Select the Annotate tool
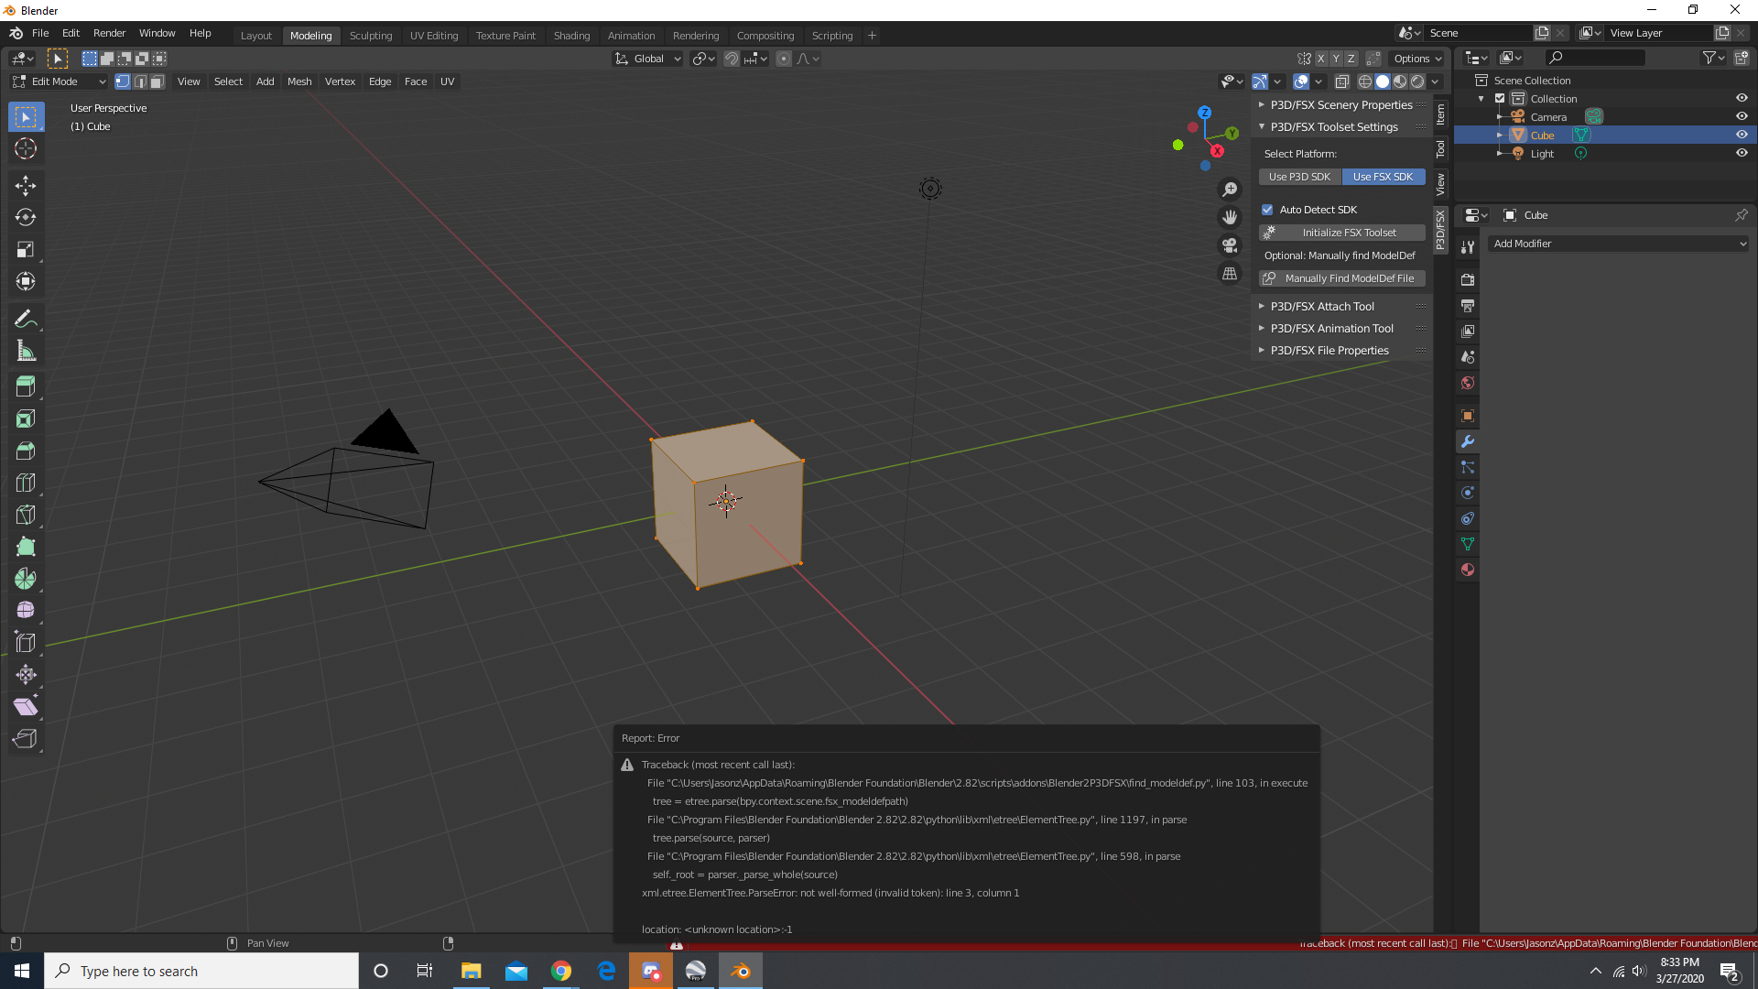The height and width of the screenshot is (989, 1758). pyautogui.click(x=26, y=320)
